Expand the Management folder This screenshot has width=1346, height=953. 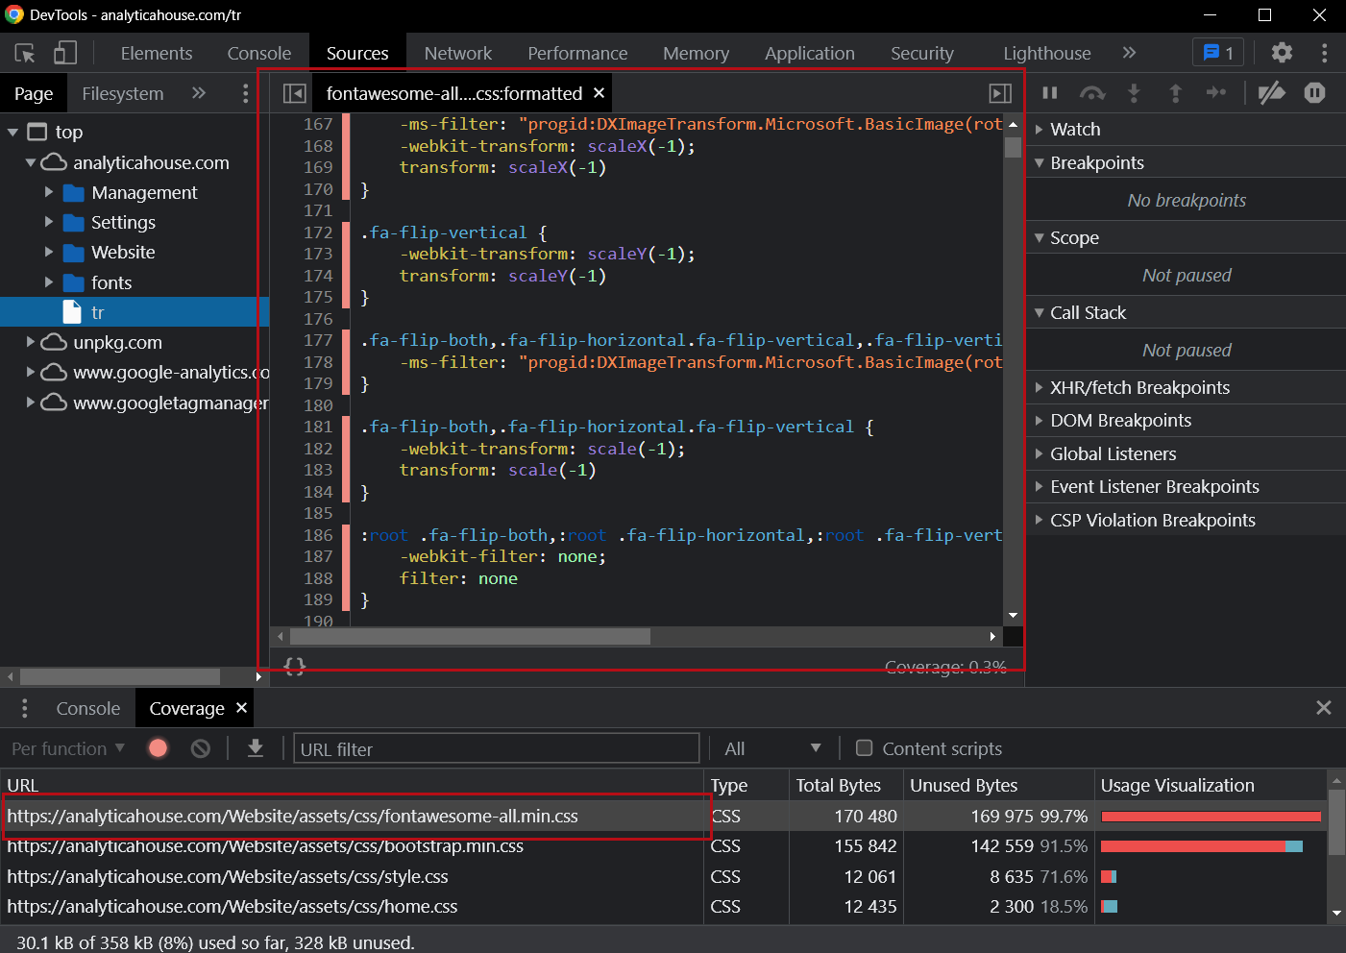[49, 192]
